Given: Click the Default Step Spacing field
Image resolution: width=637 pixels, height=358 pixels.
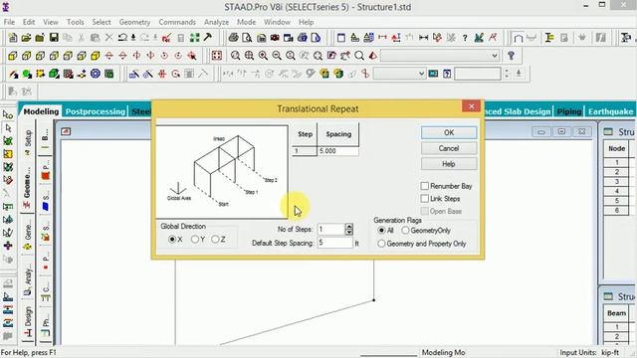Looking at the screenshot, I should point(335,243).
